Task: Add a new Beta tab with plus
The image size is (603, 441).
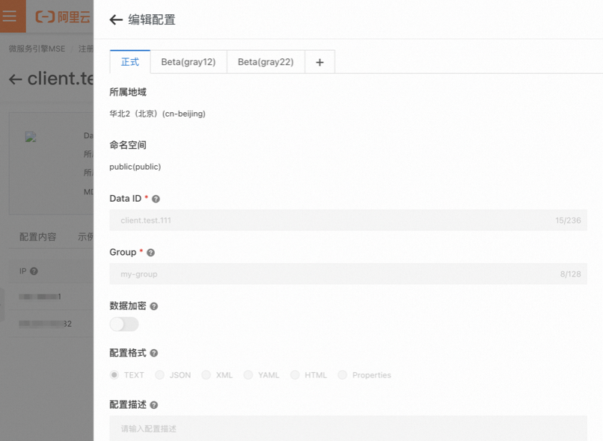Action: (x=319, y=62)
